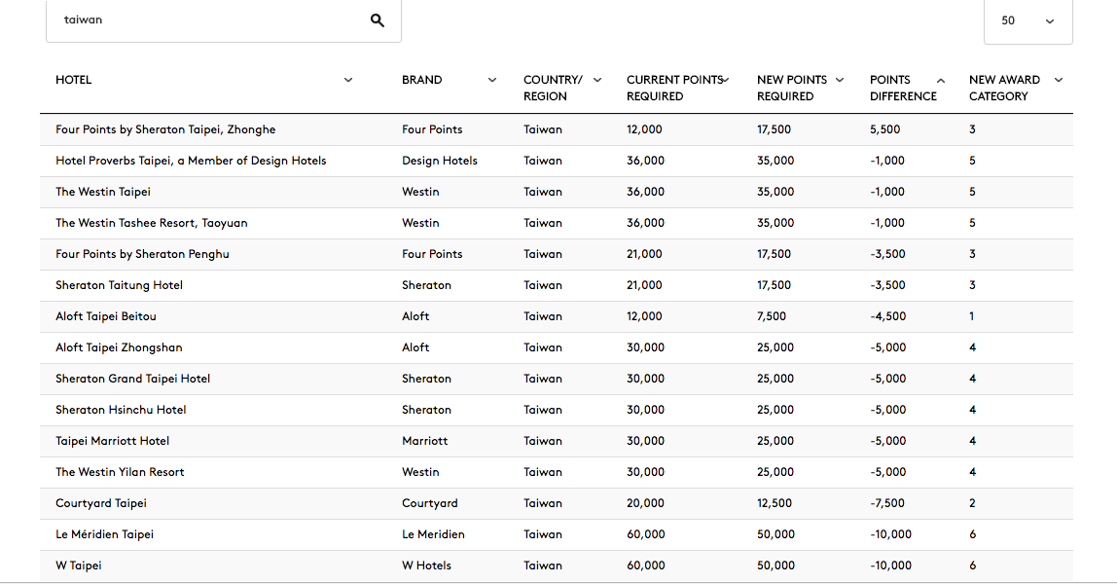Click Taiwan cell in Taipei Marriott Hotel row
Viewport: 1117px width, 584px height.
[x=543, y=441]
